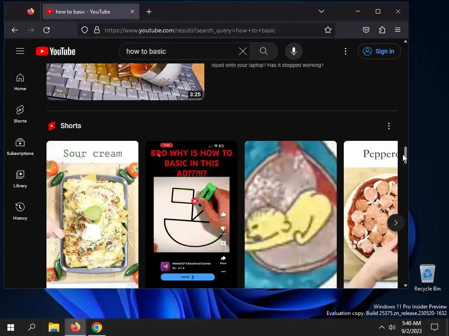Screen dimensions: 449x336
Task: Open History in the sidebar
Action: (x=20, y=211)
